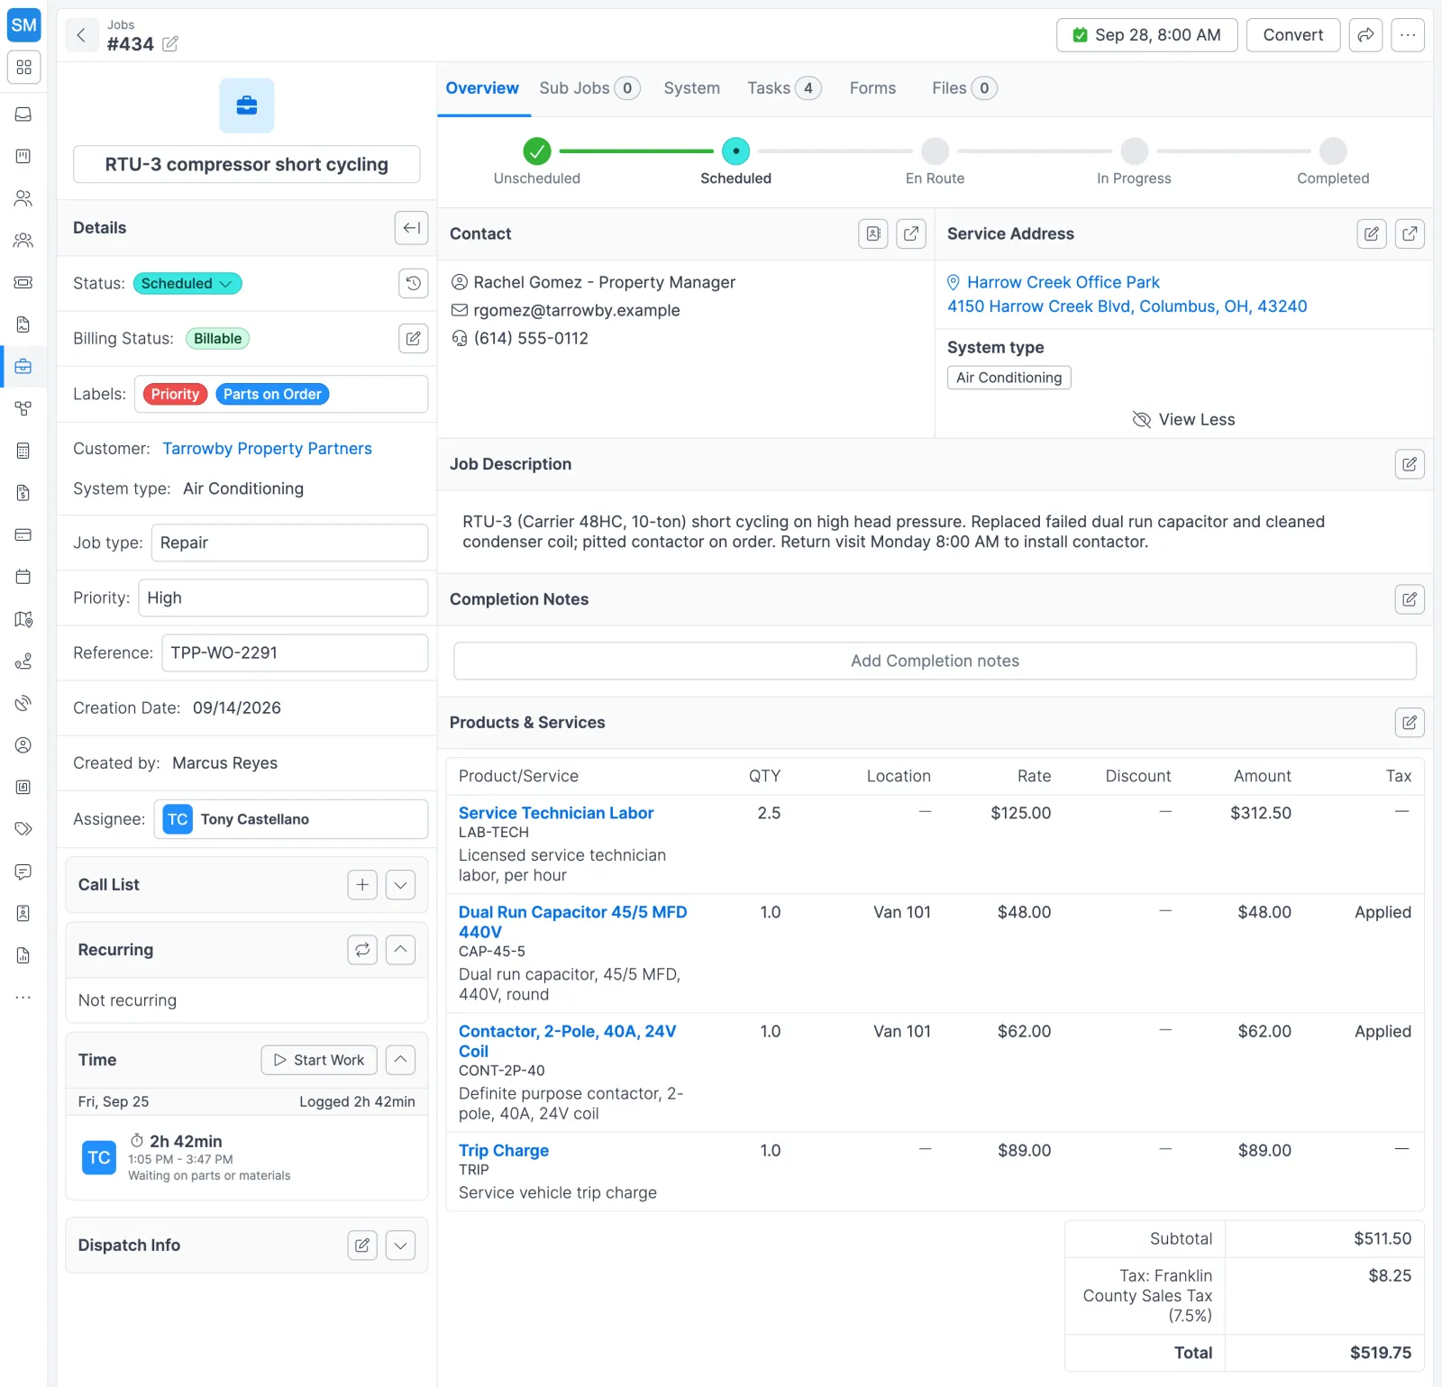Click the Reference field TPP-WO-2291
The height and width of the screenshot is (1387, 1442).
[x=294, y=652]
